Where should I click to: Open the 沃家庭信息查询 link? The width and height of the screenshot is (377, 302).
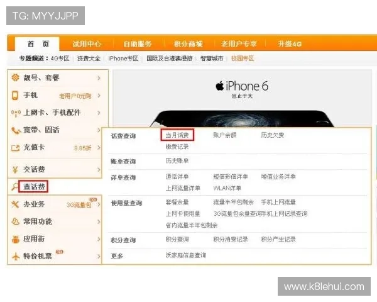pyautogui.click(x=185, y=255)
